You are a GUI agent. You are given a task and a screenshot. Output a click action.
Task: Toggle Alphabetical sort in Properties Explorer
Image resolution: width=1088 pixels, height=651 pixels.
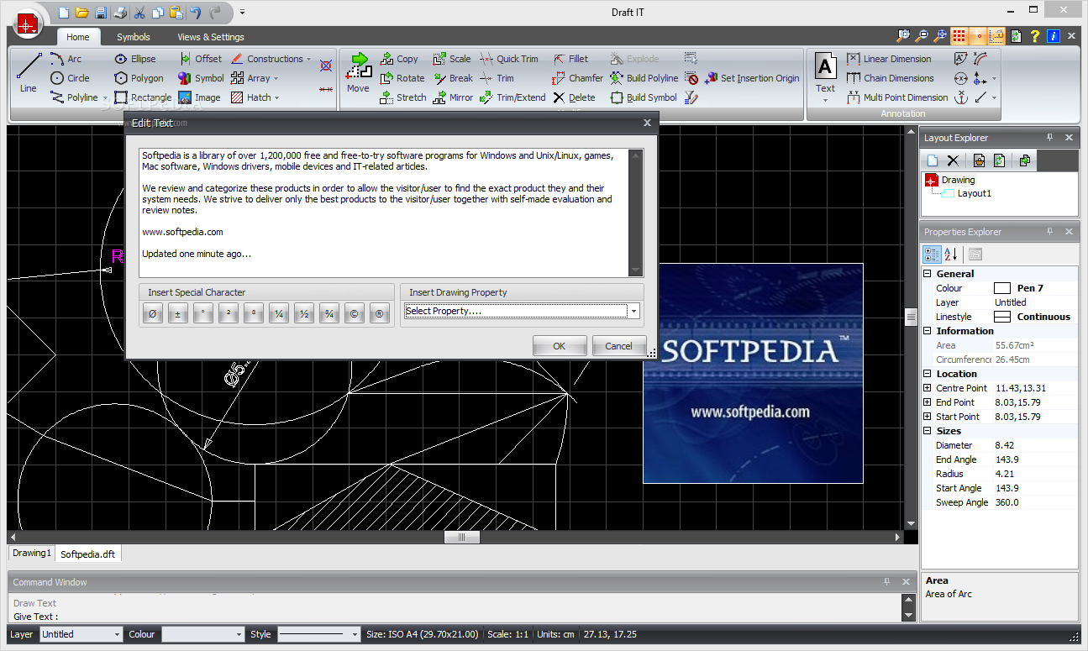point(951,255)
